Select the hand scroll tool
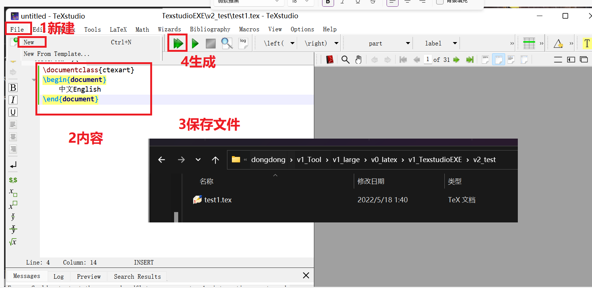 [x=358, y=60]
